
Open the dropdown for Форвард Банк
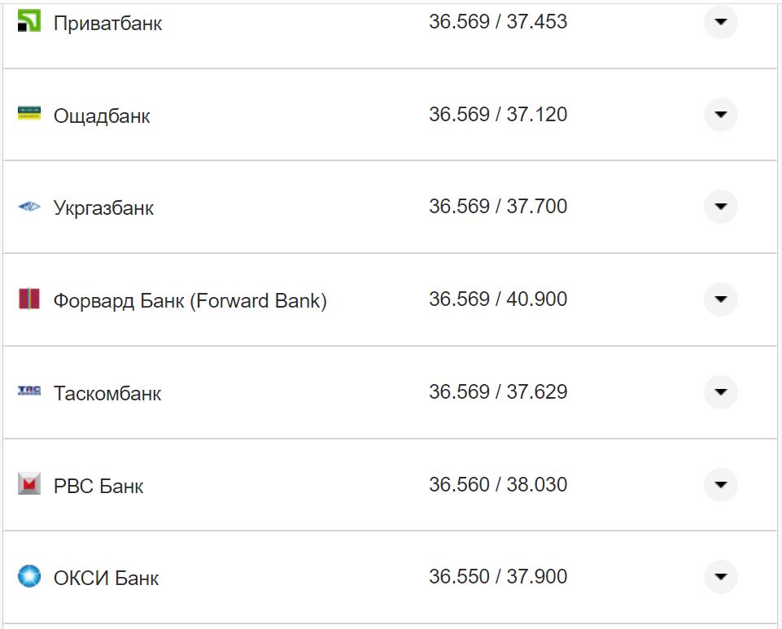719,299
